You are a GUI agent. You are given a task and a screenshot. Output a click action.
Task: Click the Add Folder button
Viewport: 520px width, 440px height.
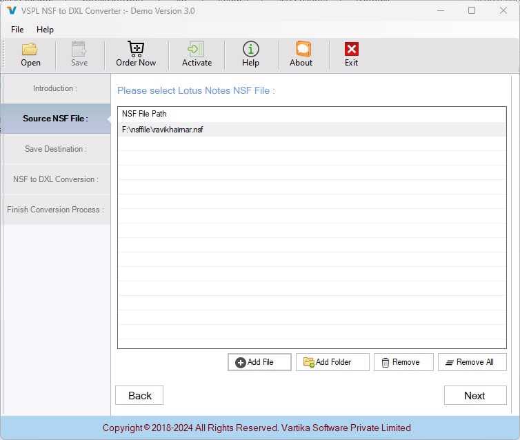click(x=332, y=362)
